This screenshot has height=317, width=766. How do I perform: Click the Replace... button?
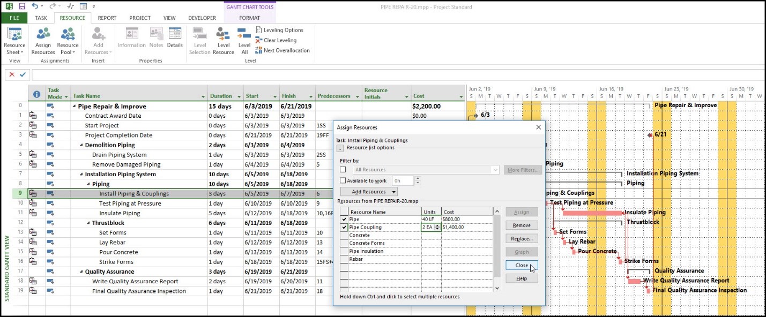521,239
